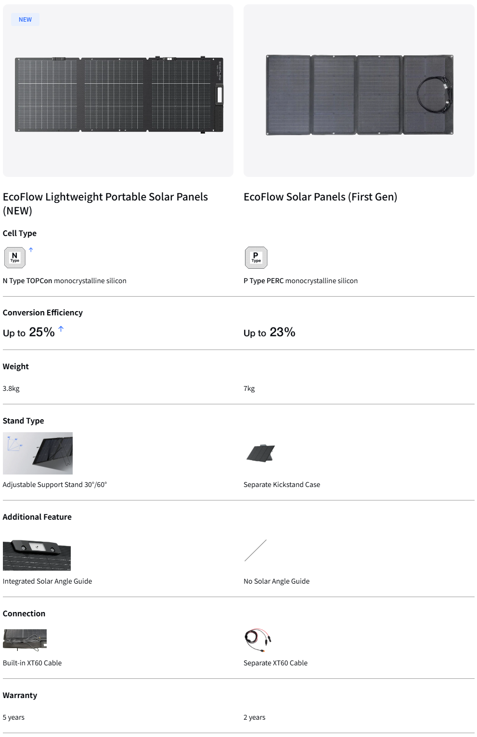The height and width of the screenshot is (737, 477).
Task: Click the First Gen solar panel product image
Action: tap(359, 95)
